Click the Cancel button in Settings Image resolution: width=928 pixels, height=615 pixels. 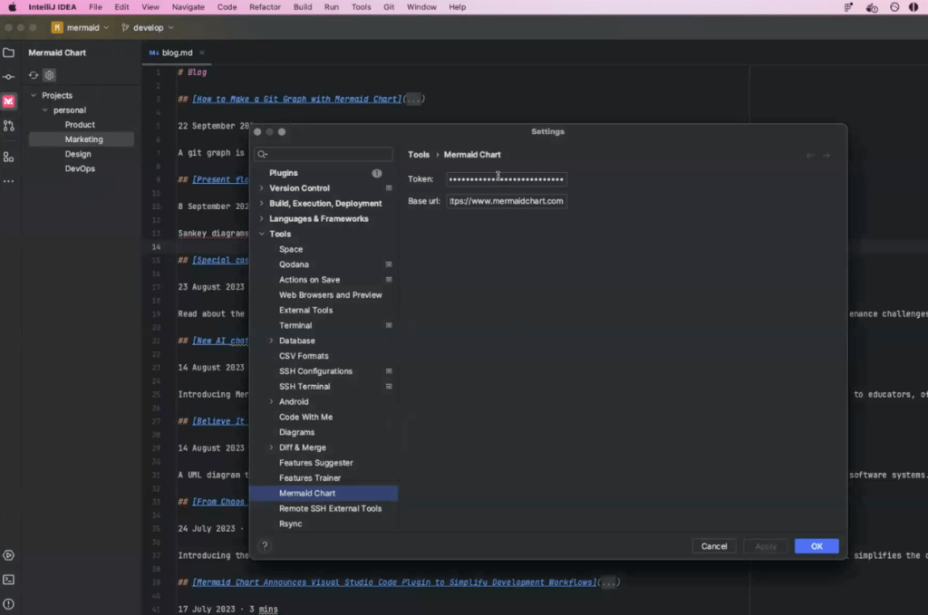[714, 546]
